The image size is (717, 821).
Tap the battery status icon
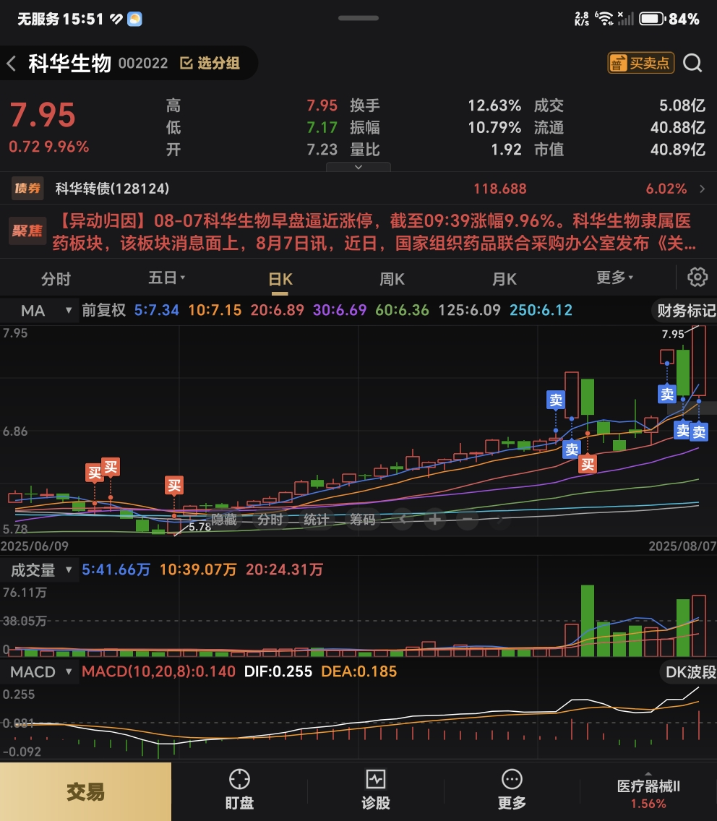coord(652,20)
